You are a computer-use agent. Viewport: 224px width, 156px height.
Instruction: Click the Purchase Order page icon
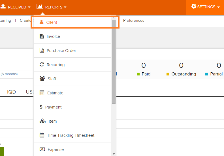point(42,50)
